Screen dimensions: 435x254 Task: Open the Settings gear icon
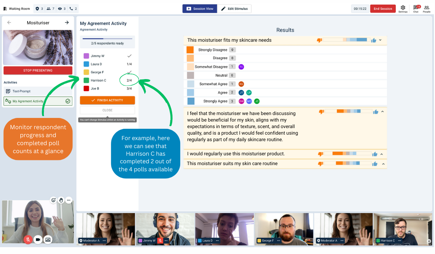pos(403,8)
